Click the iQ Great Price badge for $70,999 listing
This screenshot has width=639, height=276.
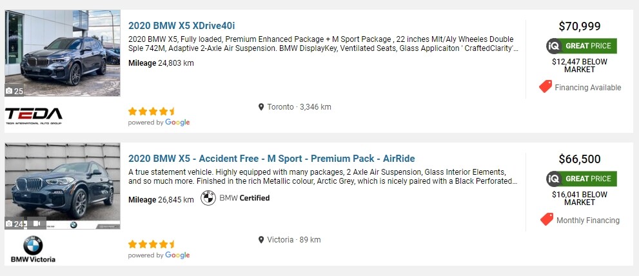(582, 46)
